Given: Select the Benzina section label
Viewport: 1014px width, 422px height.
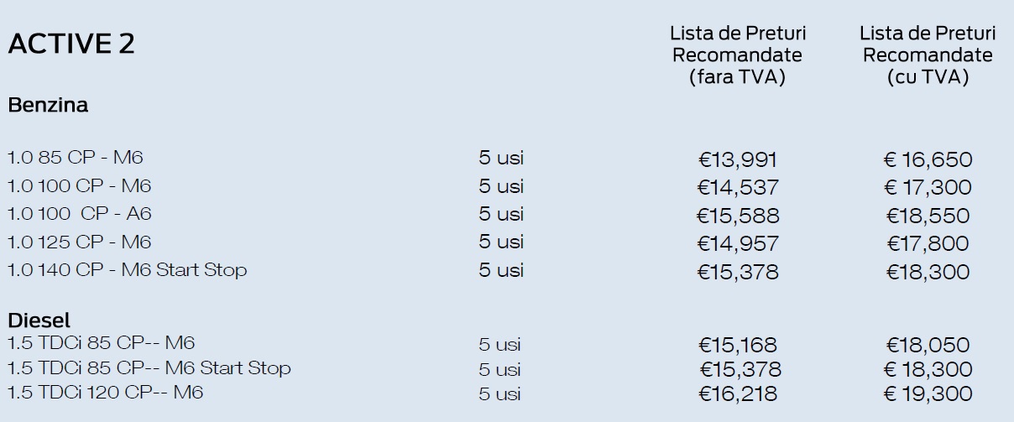Looking at the screenshot, I should tap(48, 106).
